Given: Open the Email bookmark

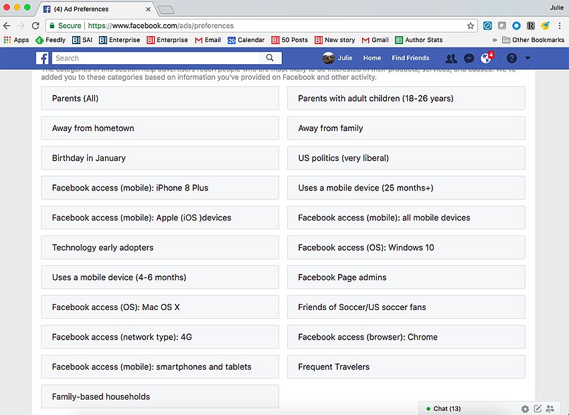Looking at the screenshot, I should click(x=208, y=40).
